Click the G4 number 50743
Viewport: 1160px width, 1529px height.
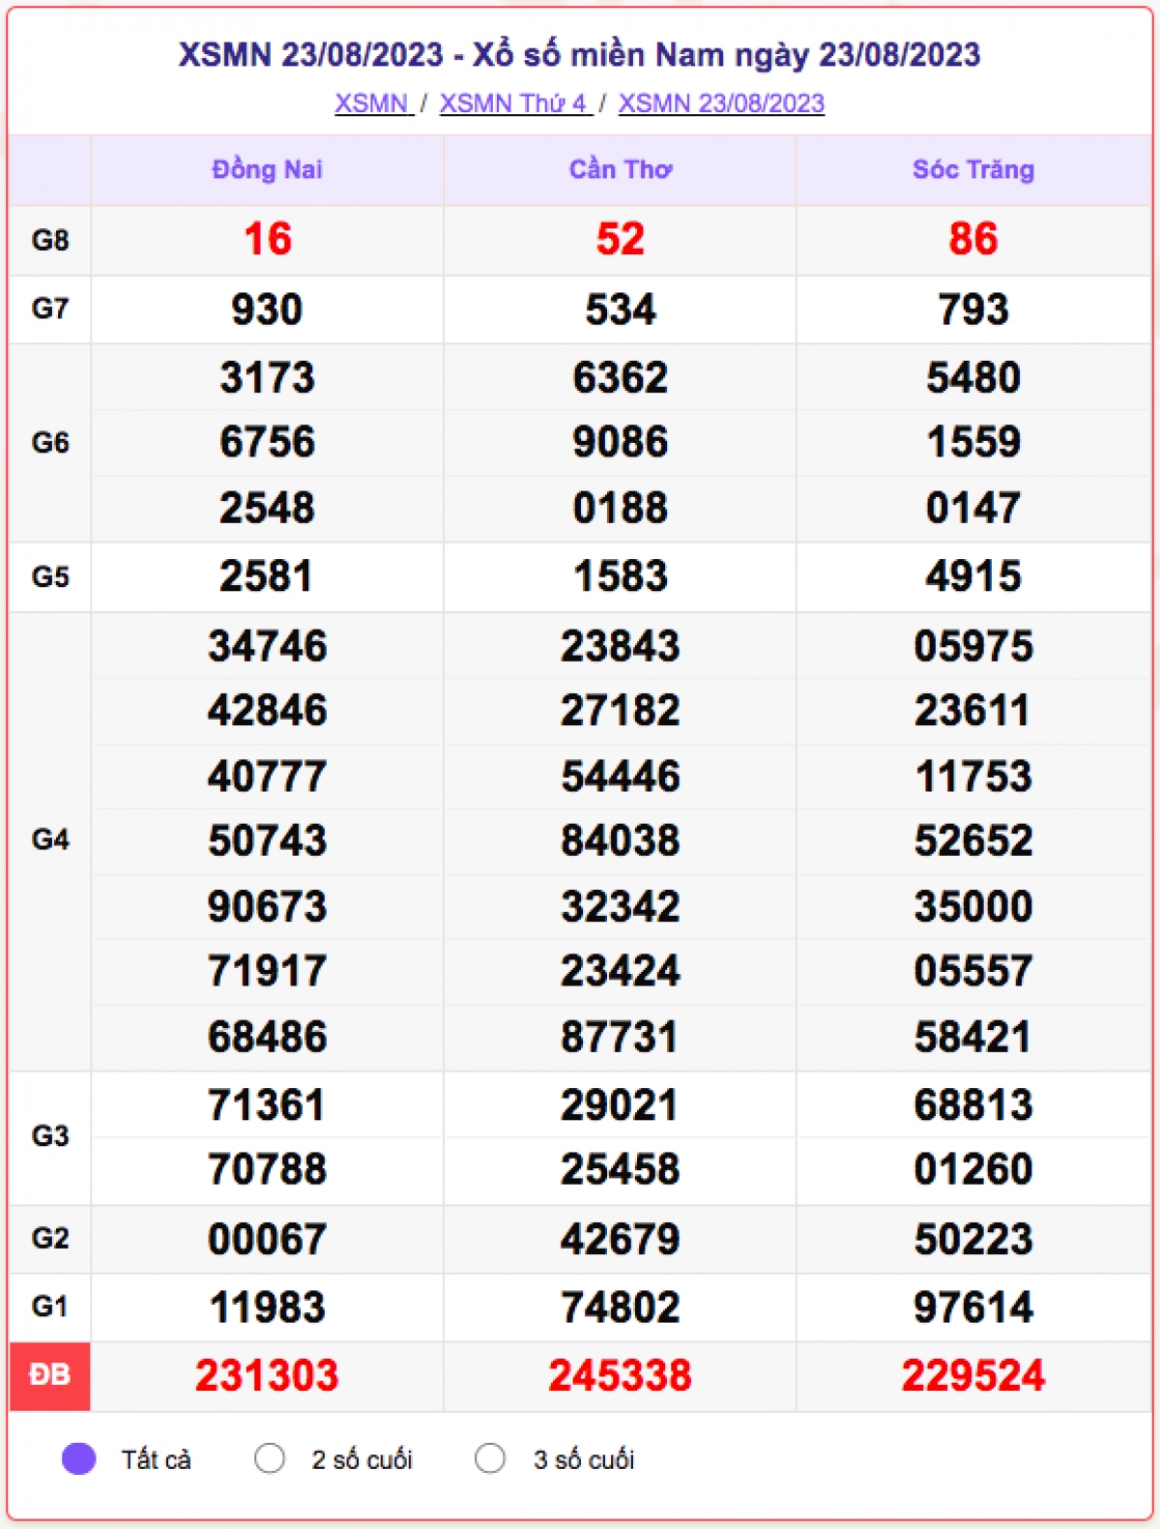click(268, 841)
